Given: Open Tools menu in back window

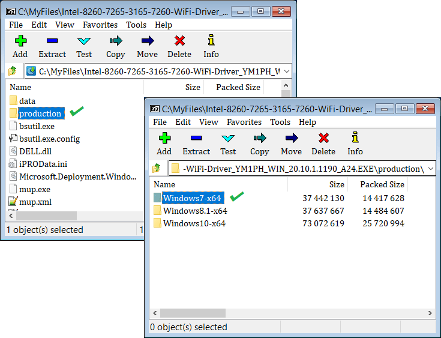Looking at the screenshot, I should click(136, 25).
